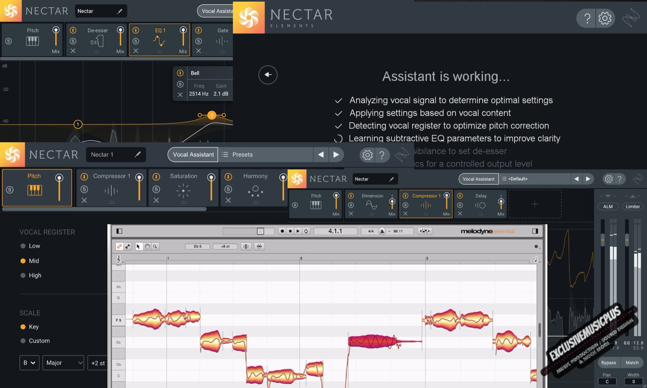Open Melodyne correct pitch macro
The width and height of the screenshot is (647, 388).
tap(246, 246)
